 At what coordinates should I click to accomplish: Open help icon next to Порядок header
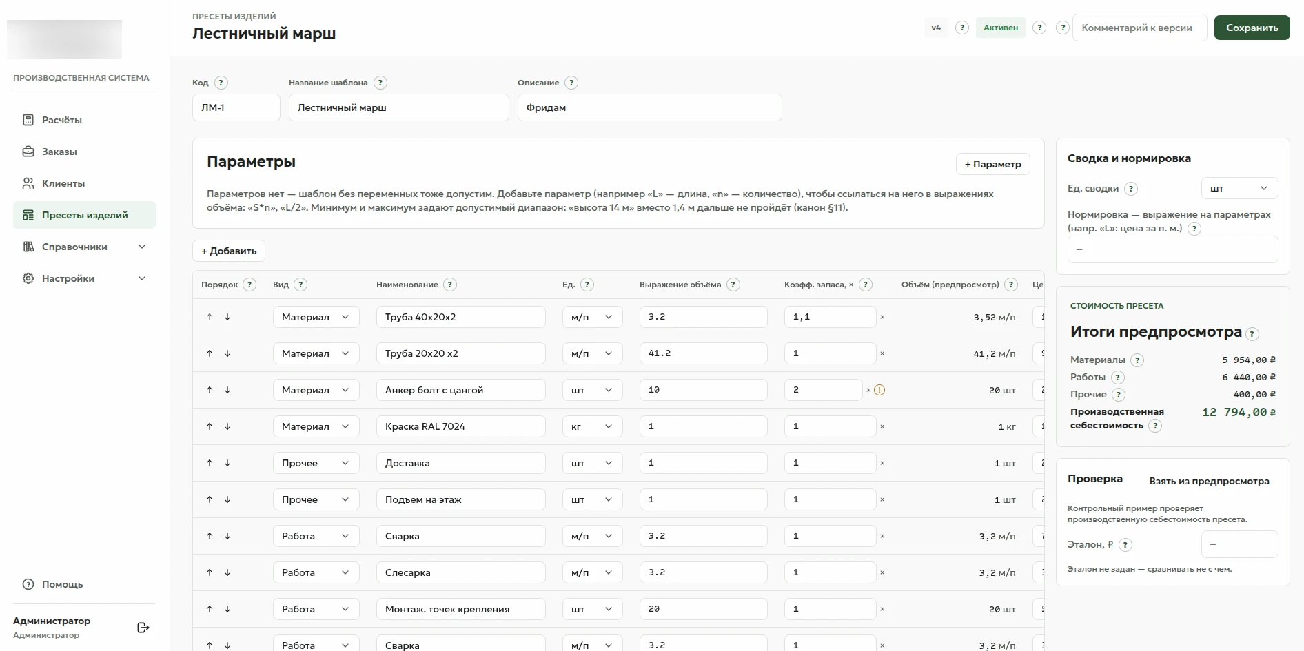(x=250, y=285)
